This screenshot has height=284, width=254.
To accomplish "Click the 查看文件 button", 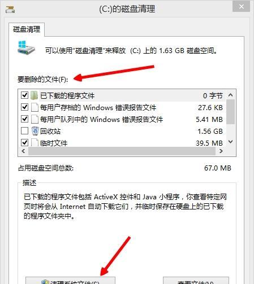I will pos(196,281).
